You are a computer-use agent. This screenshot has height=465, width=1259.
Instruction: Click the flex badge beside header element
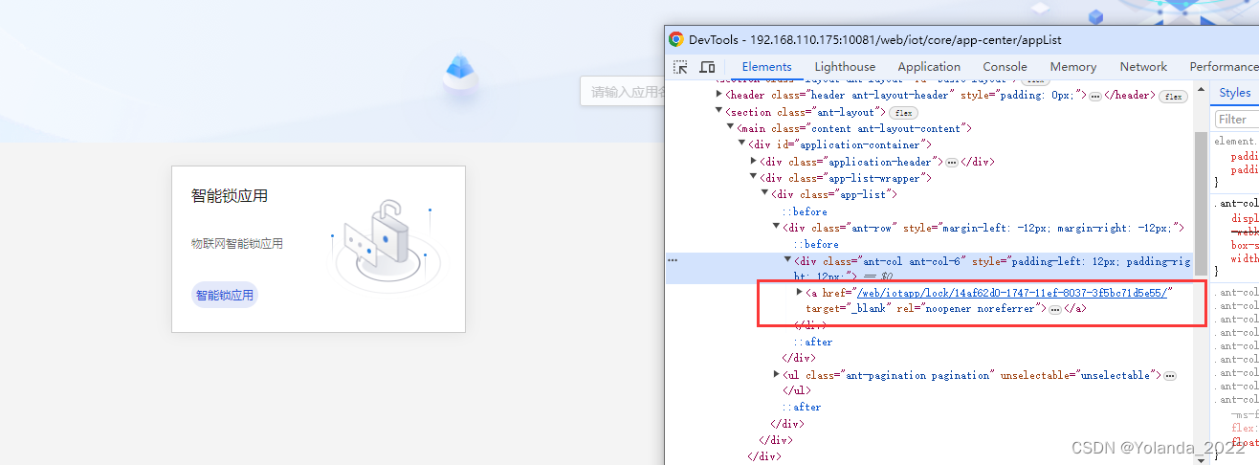[x=1173, y=96]
